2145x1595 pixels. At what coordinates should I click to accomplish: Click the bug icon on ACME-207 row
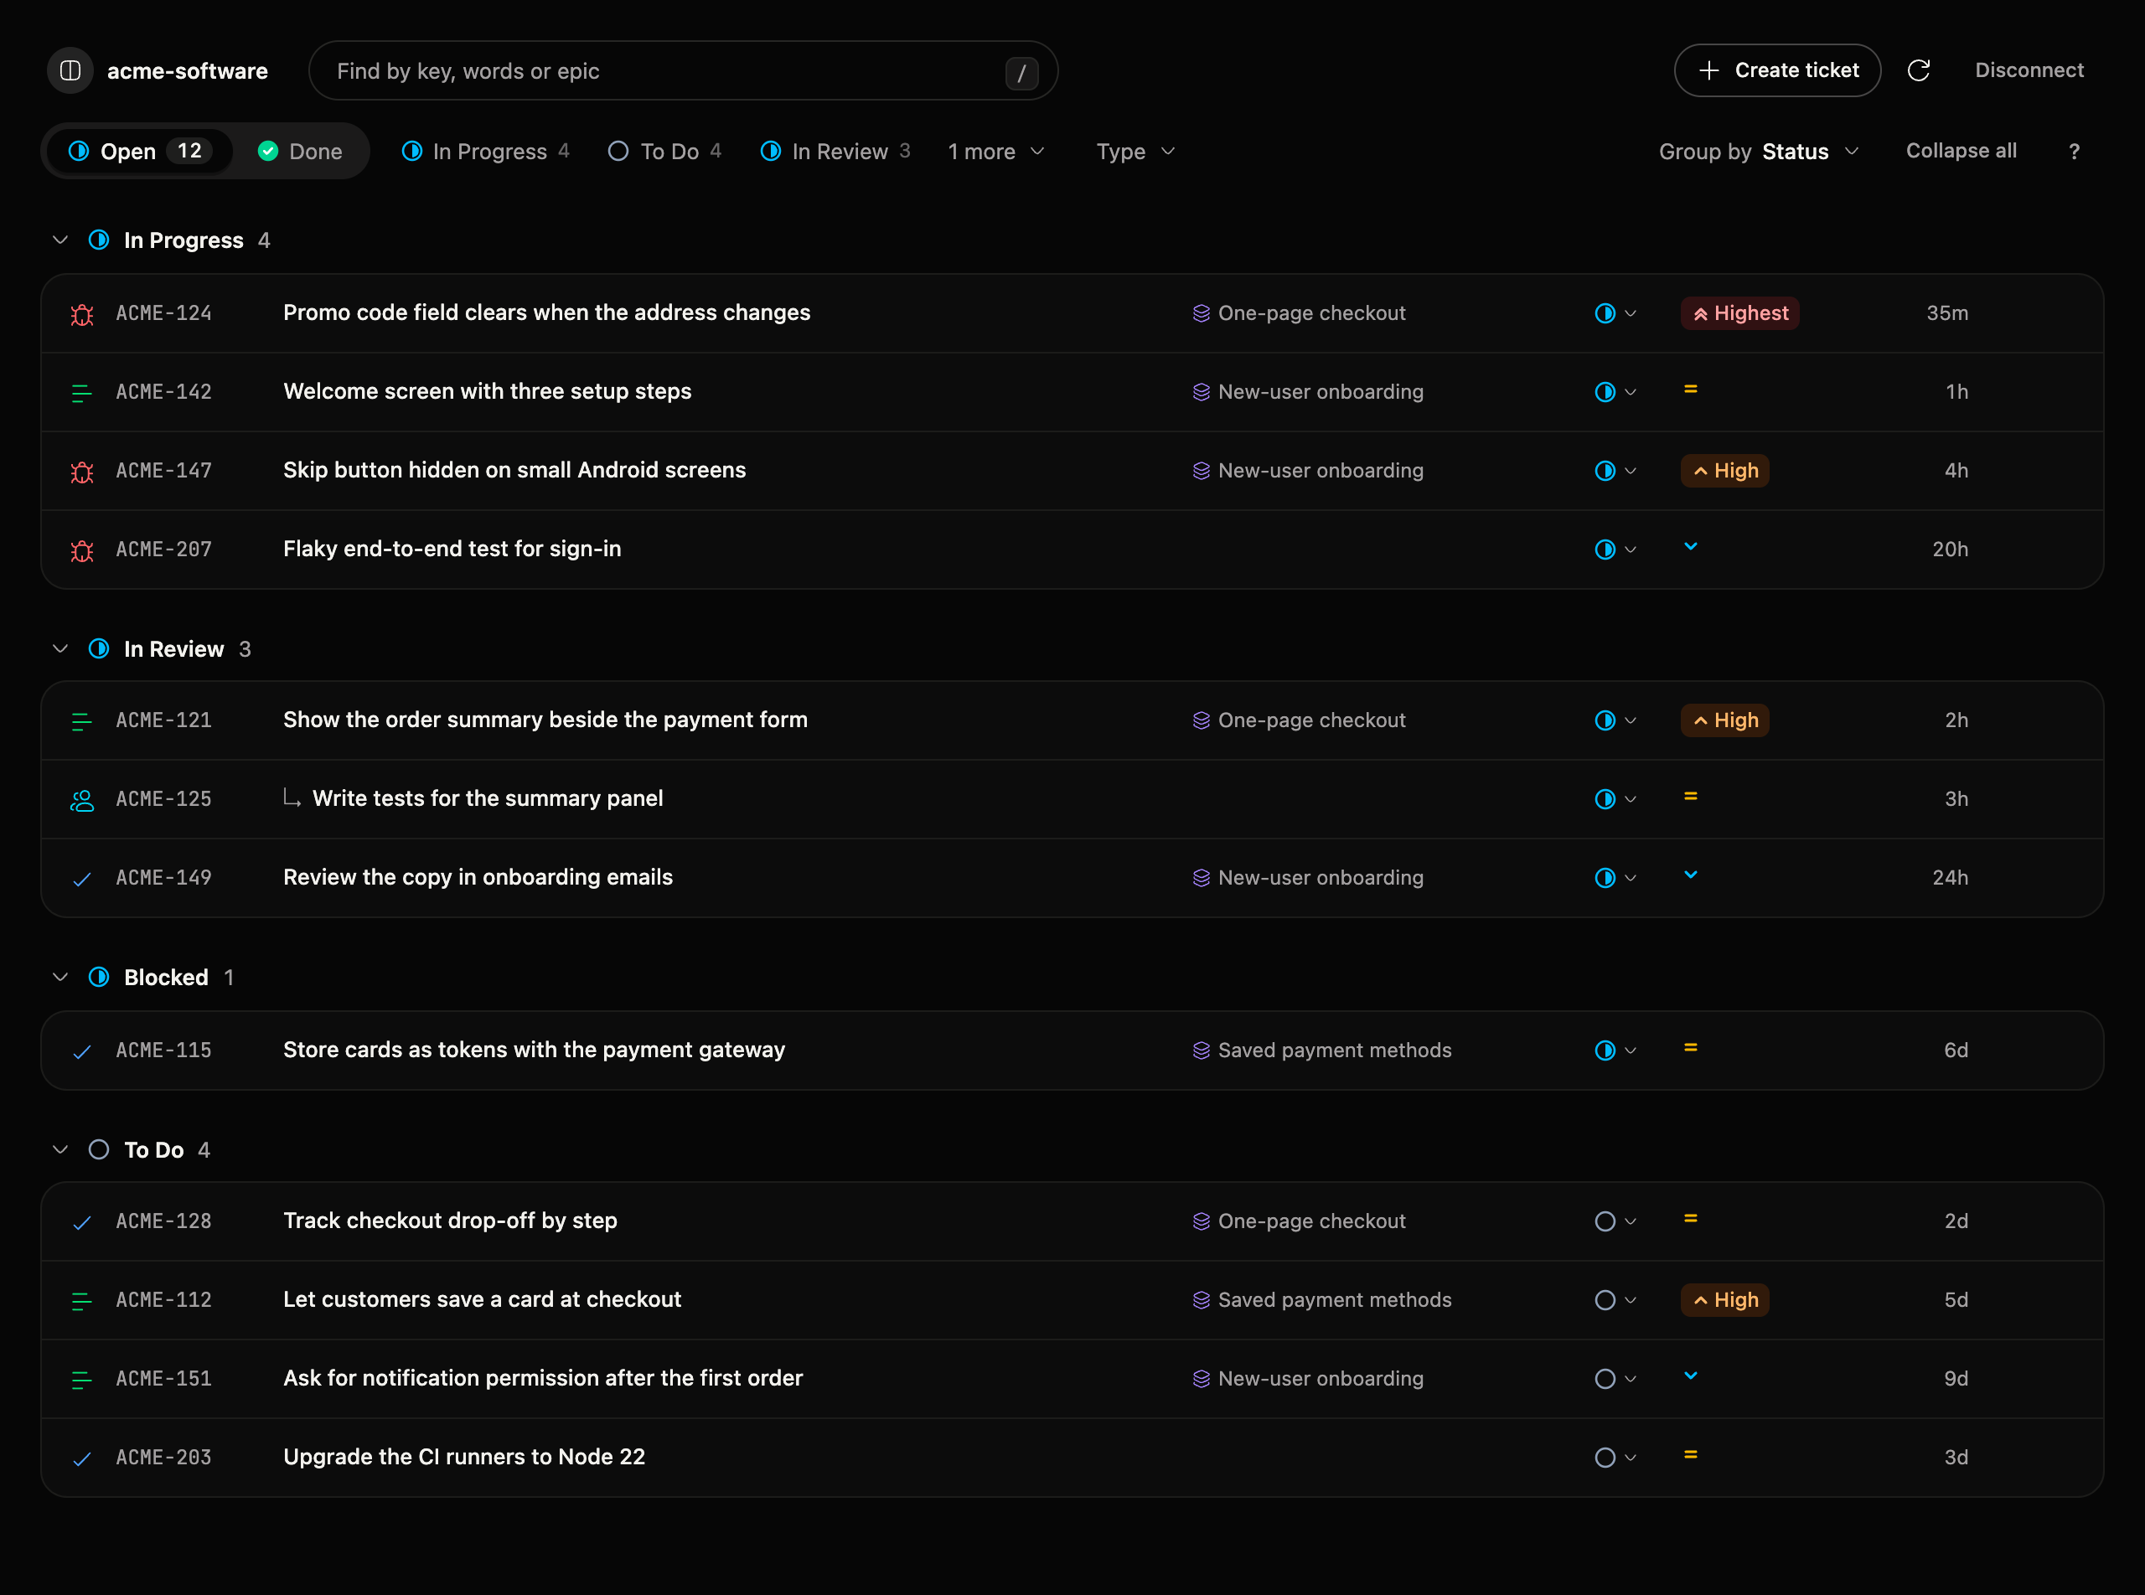coord(82,550)
